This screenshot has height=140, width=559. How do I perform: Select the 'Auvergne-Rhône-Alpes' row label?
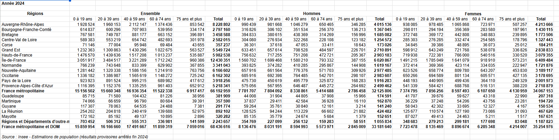[x=23, y=25]
